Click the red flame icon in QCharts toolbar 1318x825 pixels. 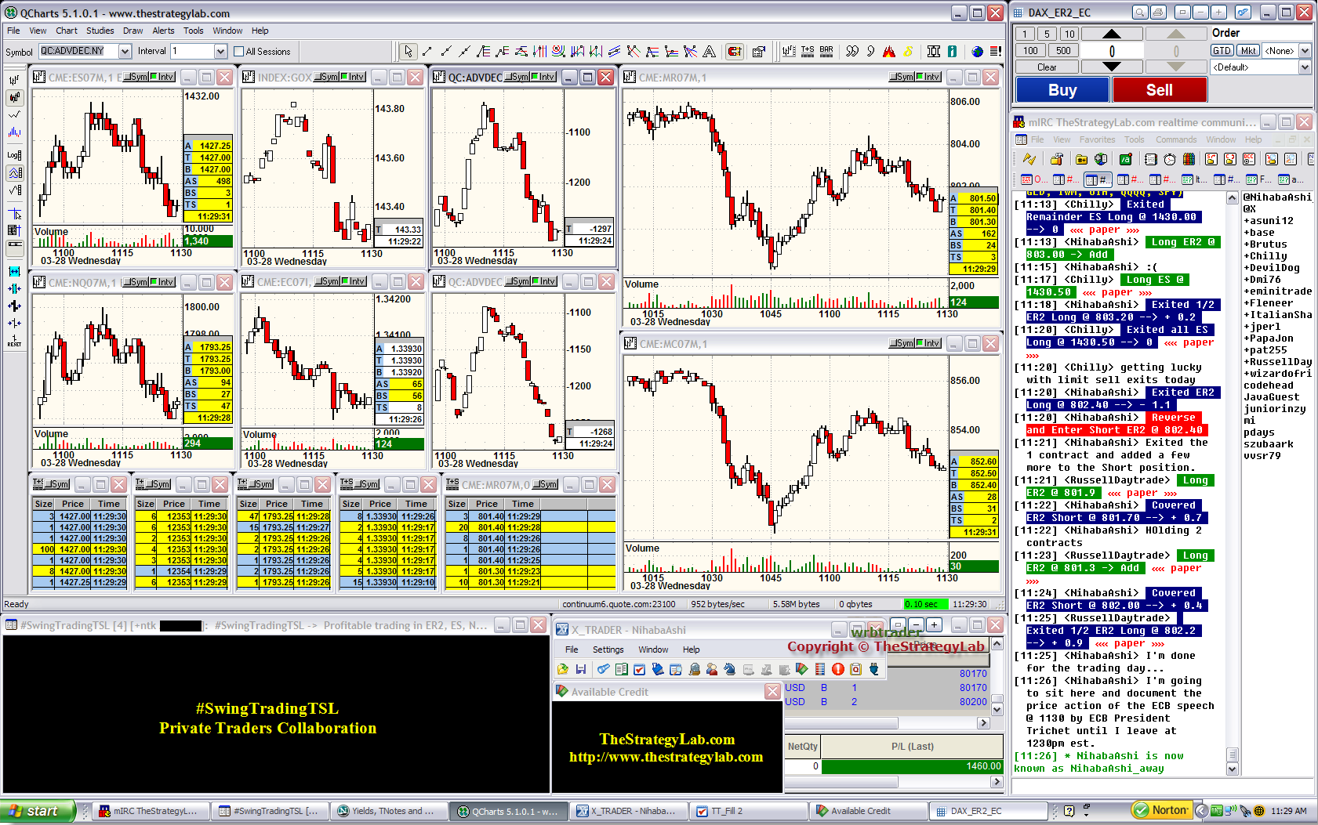[x=888, y=52]
